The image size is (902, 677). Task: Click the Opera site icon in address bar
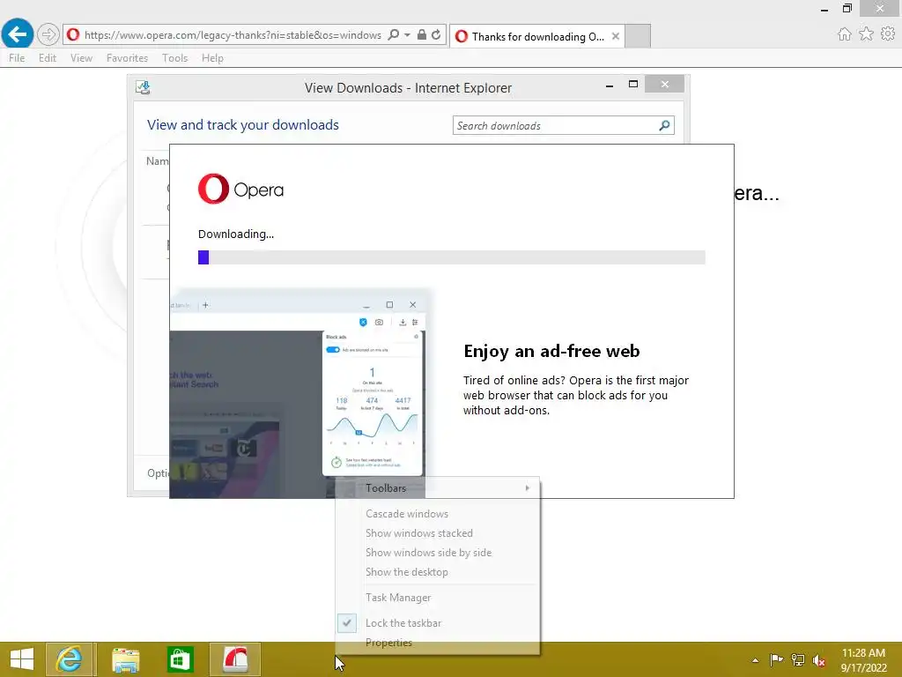click(x=73, y=34)
